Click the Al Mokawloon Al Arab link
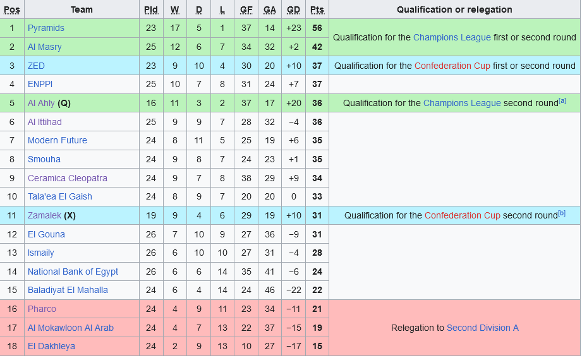582x358 pixels. 71,328
